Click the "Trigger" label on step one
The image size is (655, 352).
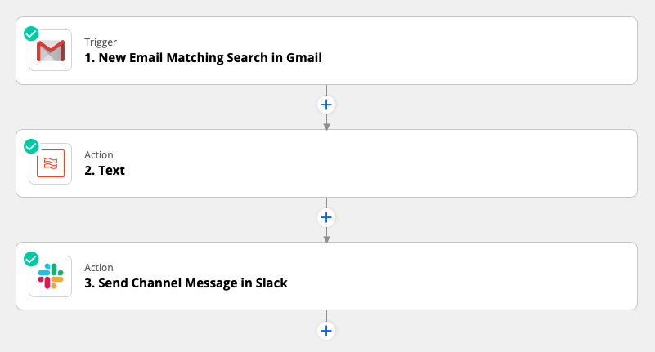tap(101, 42)
